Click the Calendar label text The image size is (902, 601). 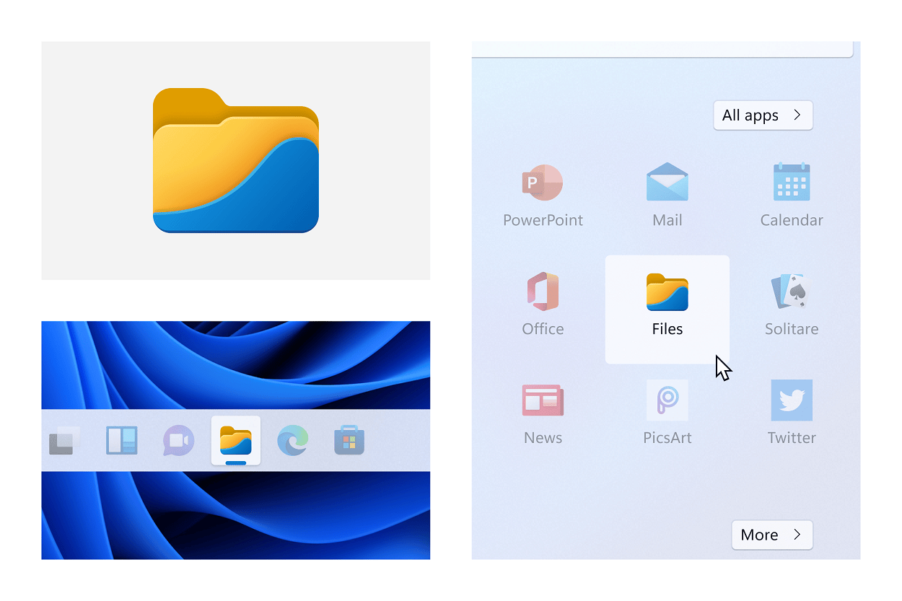(x=792, y=220)
